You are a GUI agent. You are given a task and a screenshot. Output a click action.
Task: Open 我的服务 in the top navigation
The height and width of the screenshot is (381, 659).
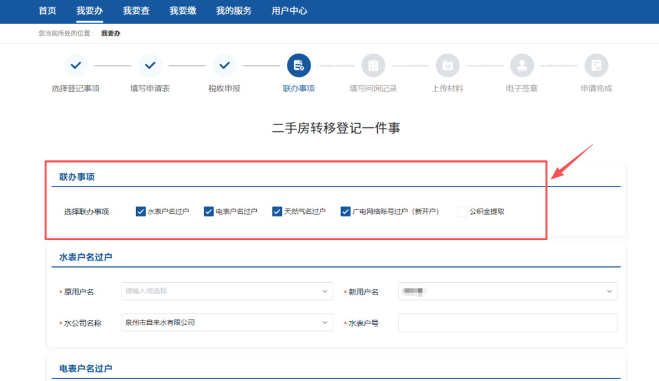234,11
